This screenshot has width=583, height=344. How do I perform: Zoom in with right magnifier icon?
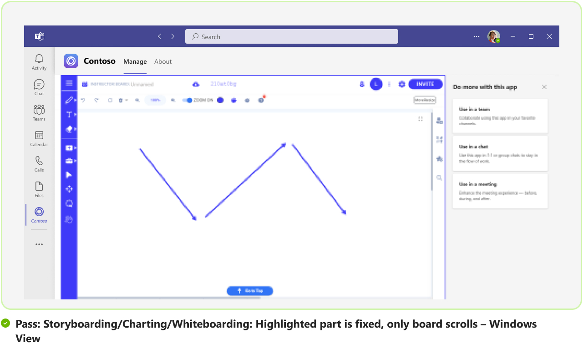tap(173, 100)
